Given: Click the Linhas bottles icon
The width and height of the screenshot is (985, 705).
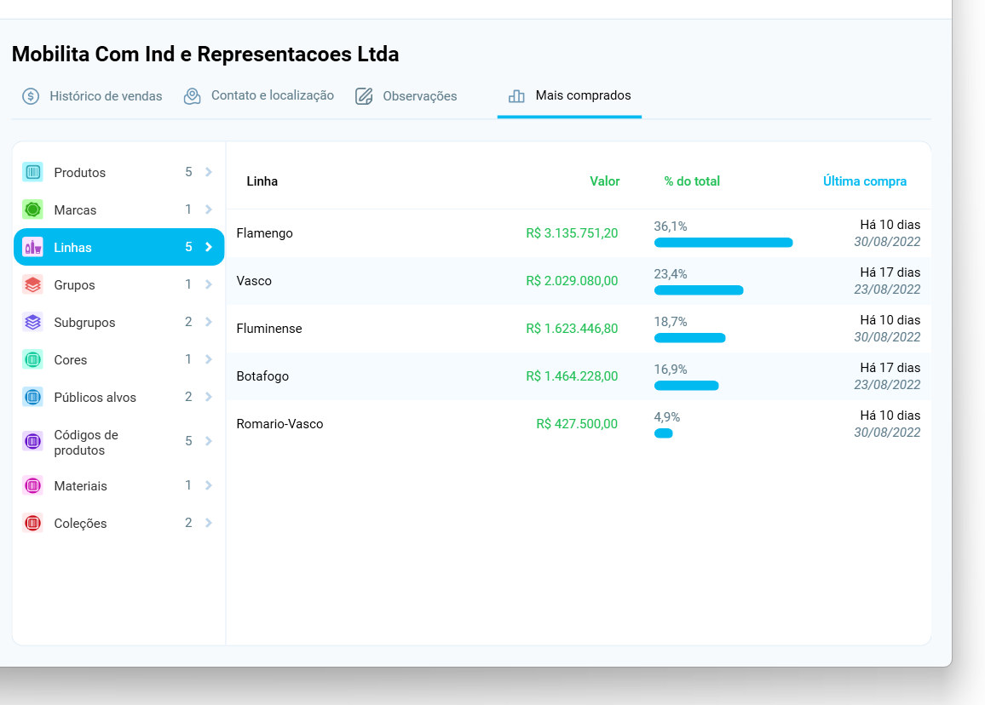Looking at the screenshot, I should click(32, 248).
